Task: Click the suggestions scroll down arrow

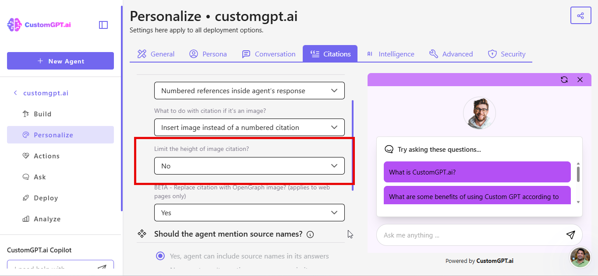Action: pyautogui.click(x=578, y=202)
